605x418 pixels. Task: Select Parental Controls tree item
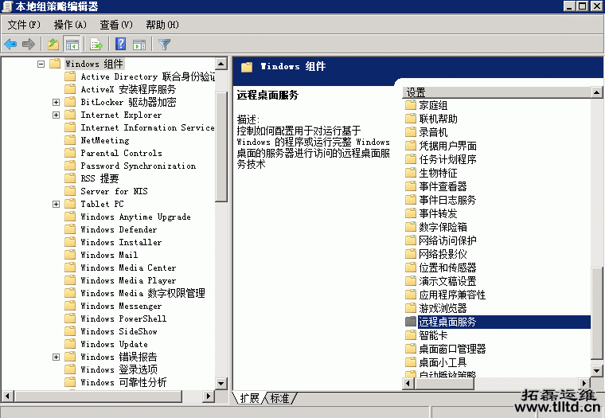121,153
